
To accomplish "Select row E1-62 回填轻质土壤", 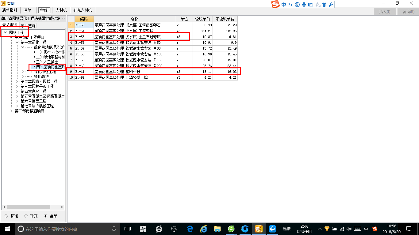I will pos(152,77).
